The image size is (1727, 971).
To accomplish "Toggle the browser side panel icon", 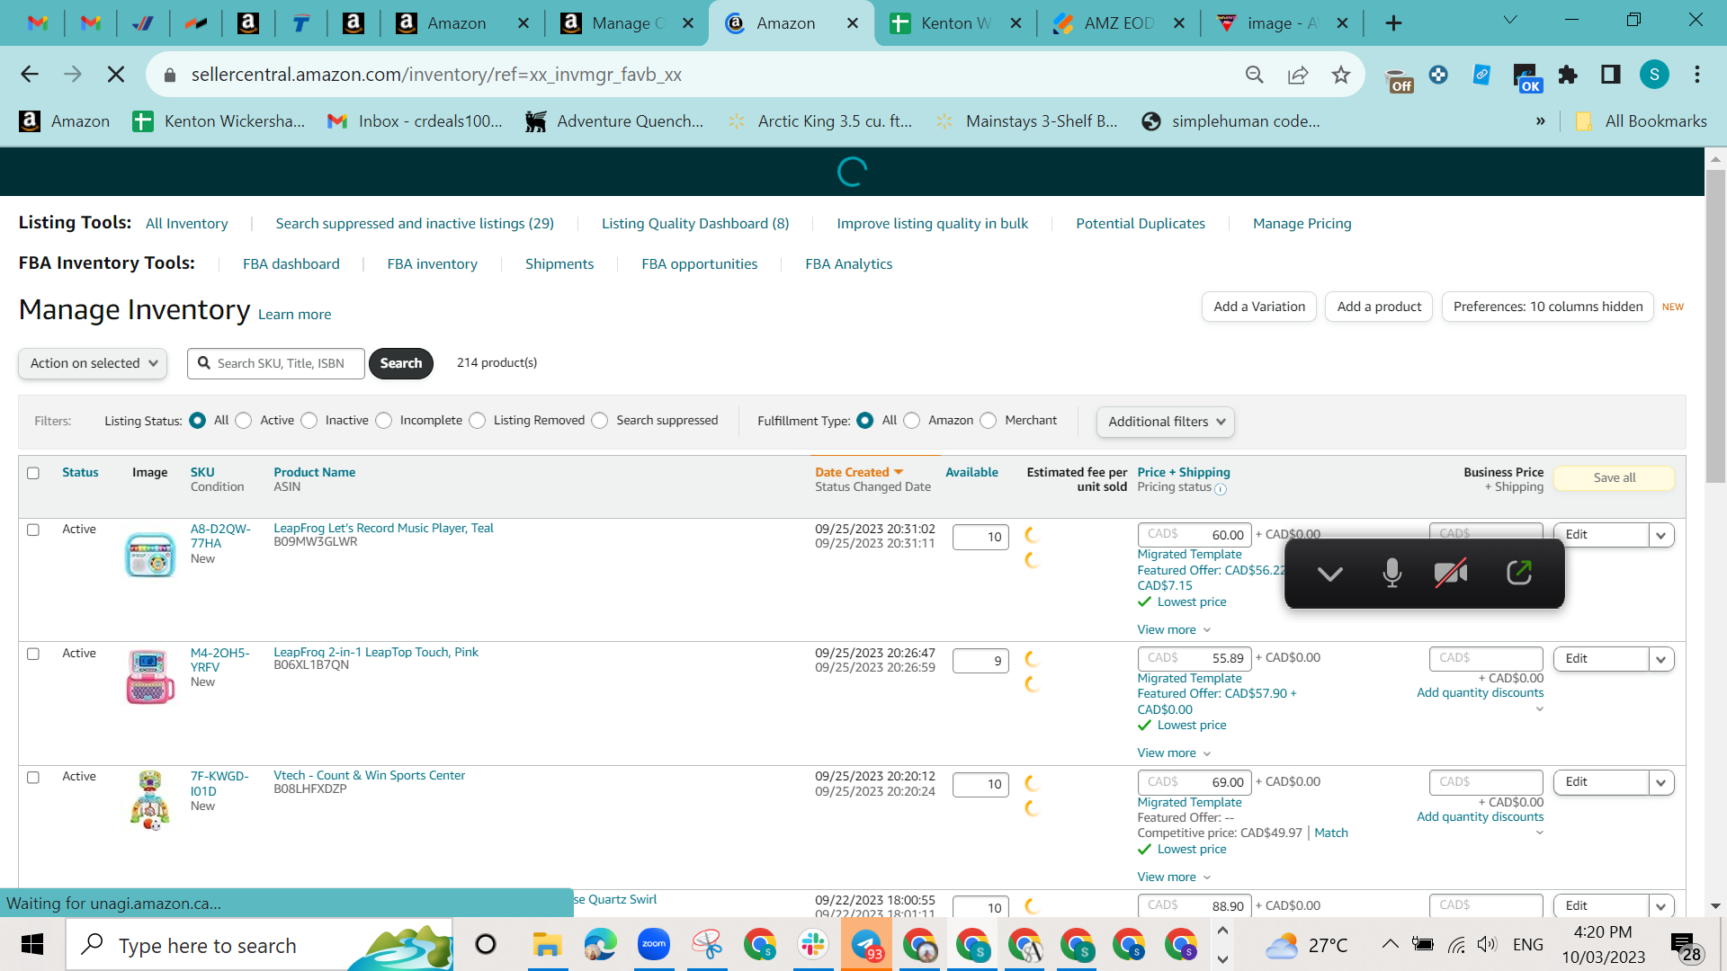I will pos(1611,75).
